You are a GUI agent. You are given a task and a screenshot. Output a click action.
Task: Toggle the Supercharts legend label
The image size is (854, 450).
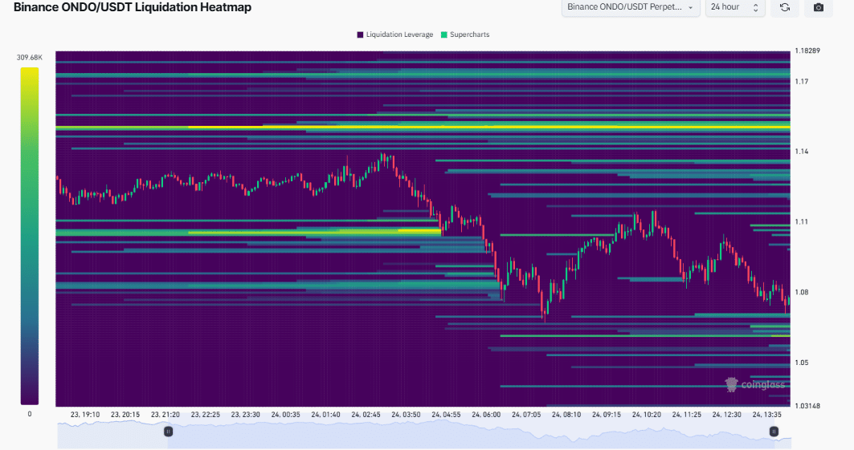(x=469, y=34)
